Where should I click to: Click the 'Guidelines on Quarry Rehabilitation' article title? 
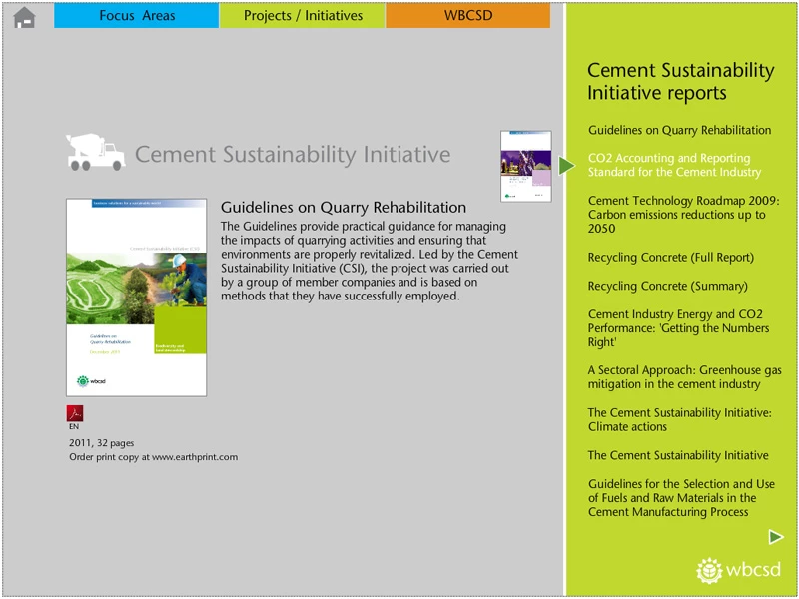click(x=344, y=208)
